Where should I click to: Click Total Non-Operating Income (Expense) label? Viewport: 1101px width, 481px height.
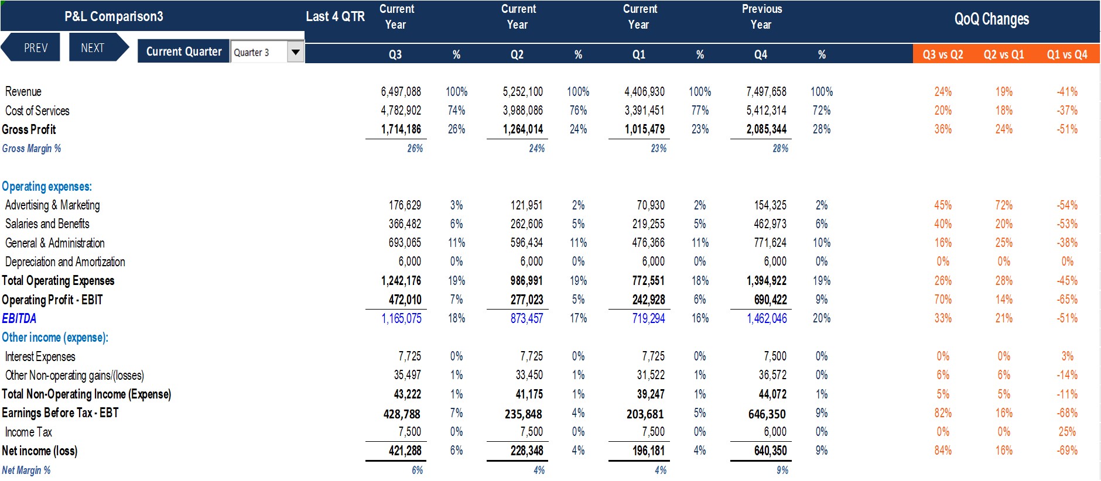coord(86,394)
